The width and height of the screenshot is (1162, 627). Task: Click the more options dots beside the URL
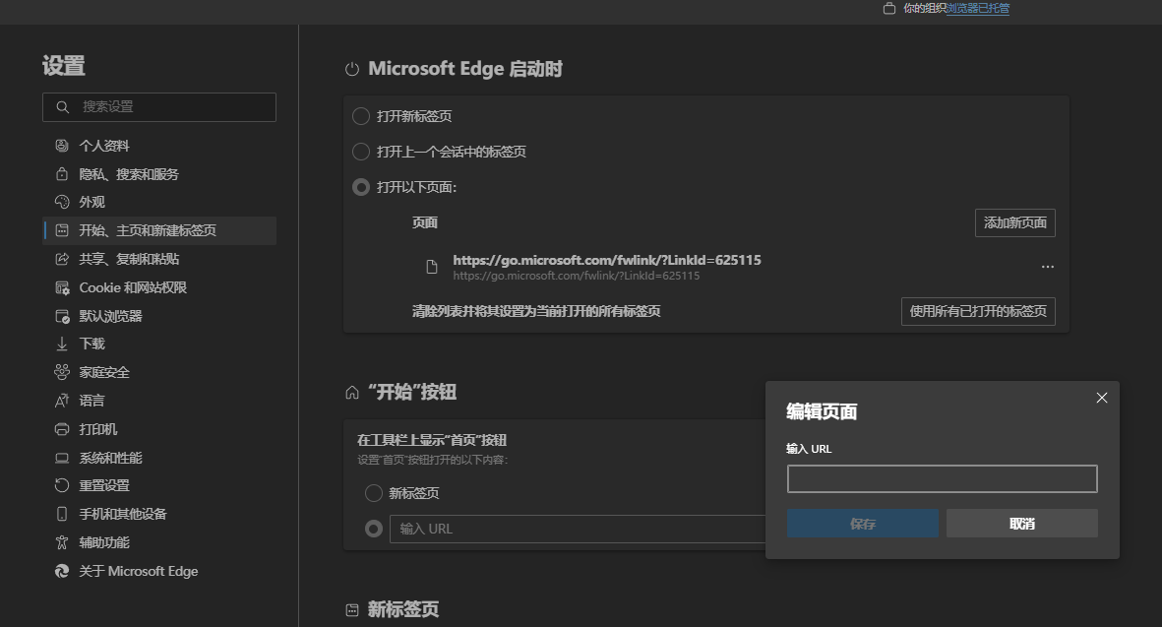pos(1047,266)
